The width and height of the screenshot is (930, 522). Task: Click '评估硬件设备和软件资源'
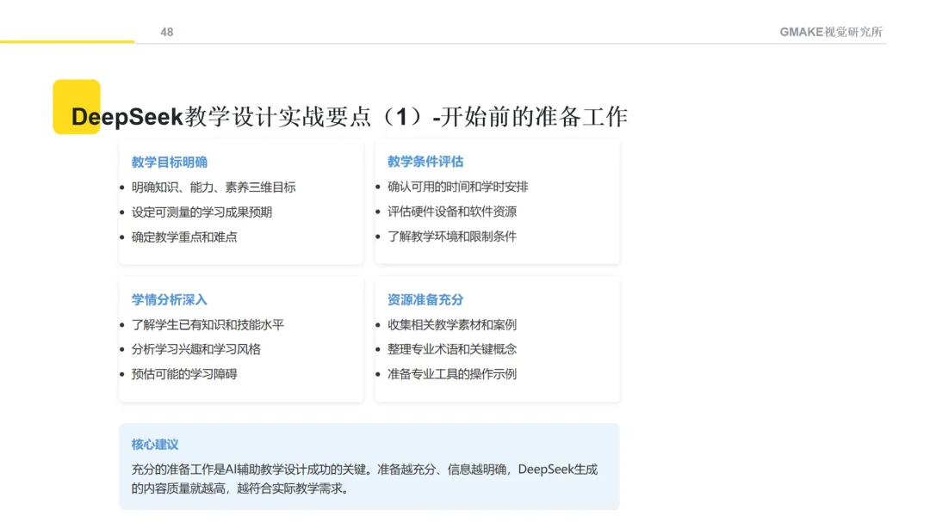pos(452,212)
